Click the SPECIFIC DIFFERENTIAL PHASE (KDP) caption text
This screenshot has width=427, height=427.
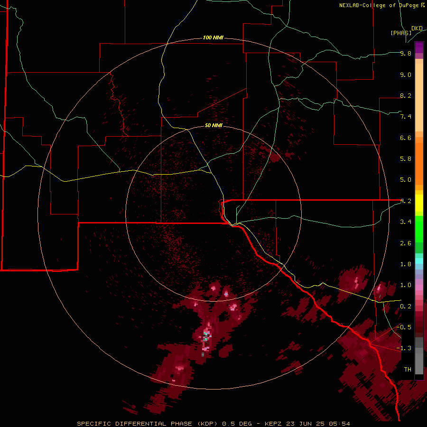147,424
